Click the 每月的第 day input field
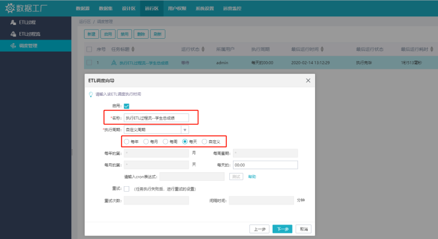This screenshot has width=438, height=239. pos(156,165)
